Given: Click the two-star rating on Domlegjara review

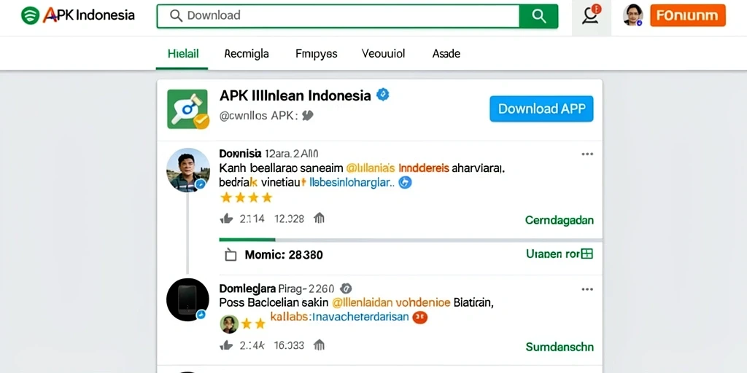Looking at the screenshot, I should 253,324.
